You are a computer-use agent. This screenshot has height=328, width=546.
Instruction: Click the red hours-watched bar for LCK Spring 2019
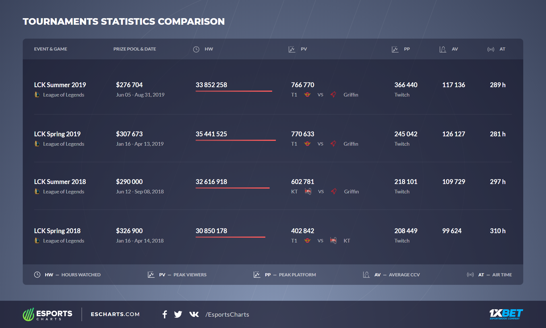tap(235, 140)
